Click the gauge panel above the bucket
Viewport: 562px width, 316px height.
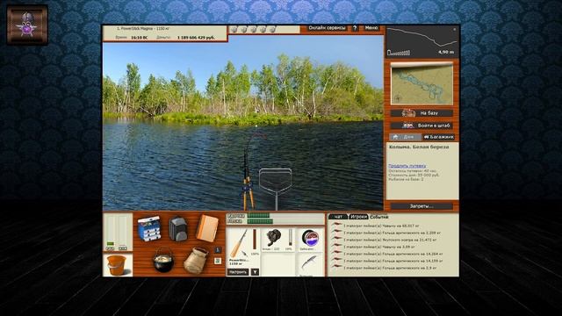[x=117, y=232]
